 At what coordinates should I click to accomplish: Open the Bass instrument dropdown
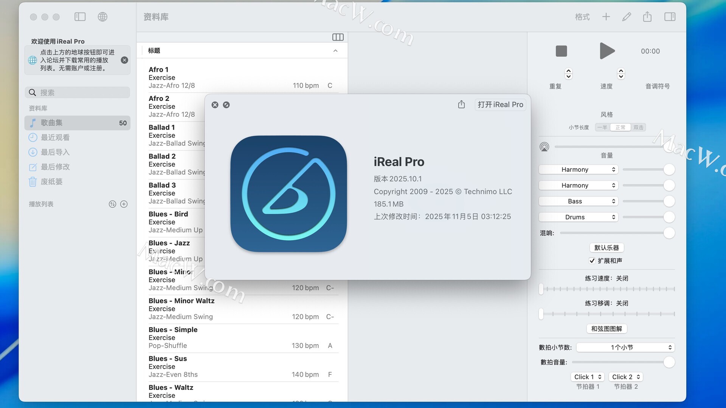pos(578,201)
